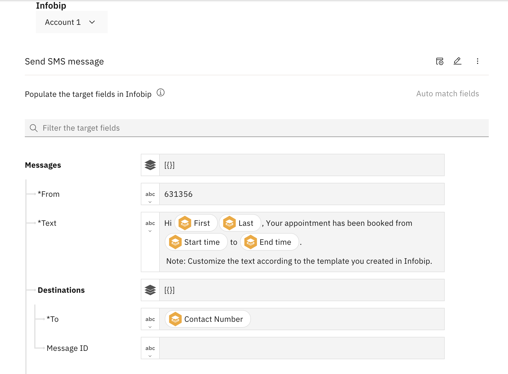The width and height of the screenshot is (508, 374).
Task: Select the Contact Number token pill
Action: pyautogui.click(x=208, y=319)
